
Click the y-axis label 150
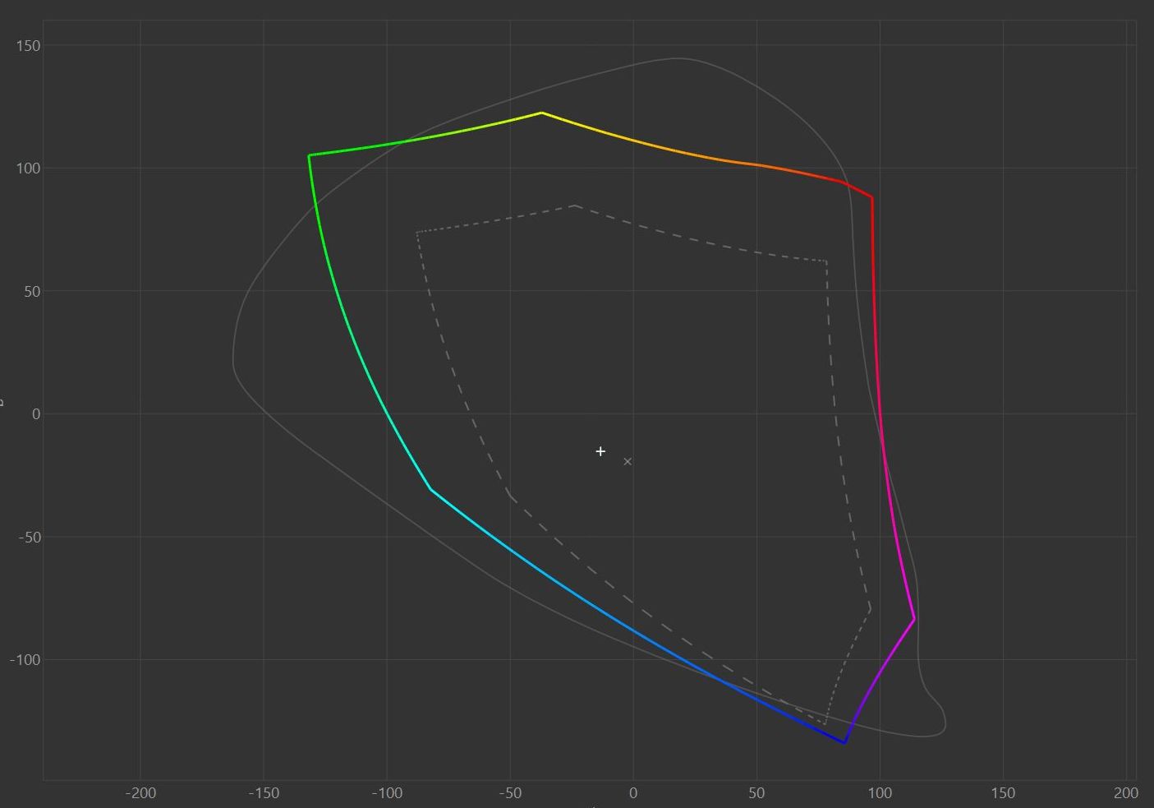28,45
